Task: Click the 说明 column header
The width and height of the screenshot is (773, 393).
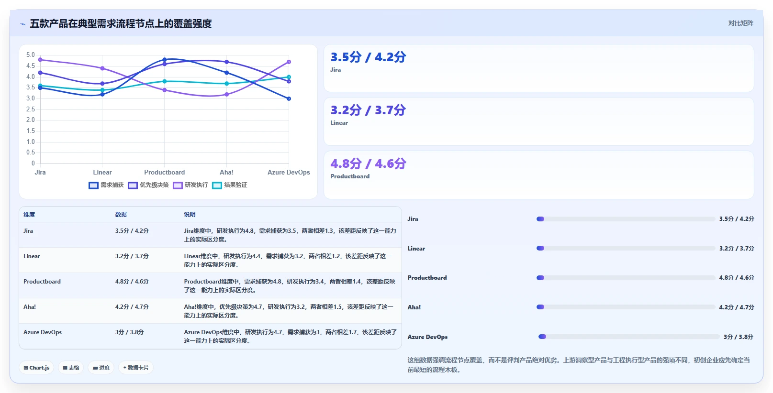Action: [x=190, y=215]
